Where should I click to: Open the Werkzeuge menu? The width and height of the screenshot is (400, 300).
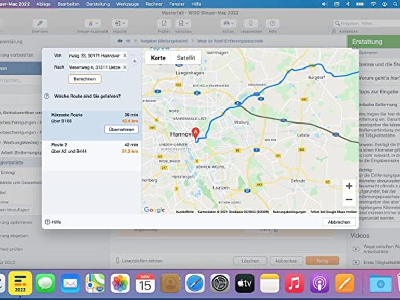click(x=128, y=4)
